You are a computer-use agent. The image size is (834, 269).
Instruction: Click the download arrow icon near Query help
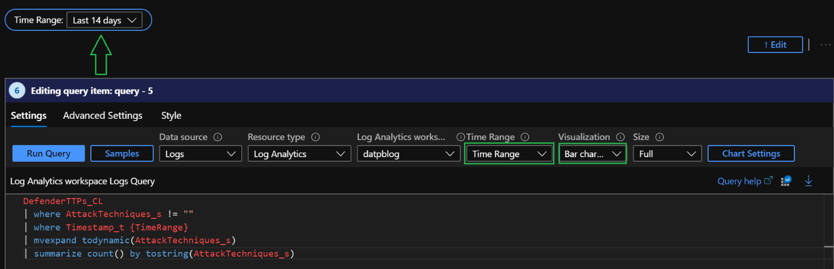[808, 181]
